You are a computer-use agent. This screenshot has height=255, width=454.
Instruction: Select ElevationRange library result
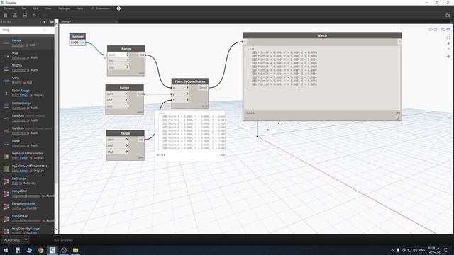[27, 206]
